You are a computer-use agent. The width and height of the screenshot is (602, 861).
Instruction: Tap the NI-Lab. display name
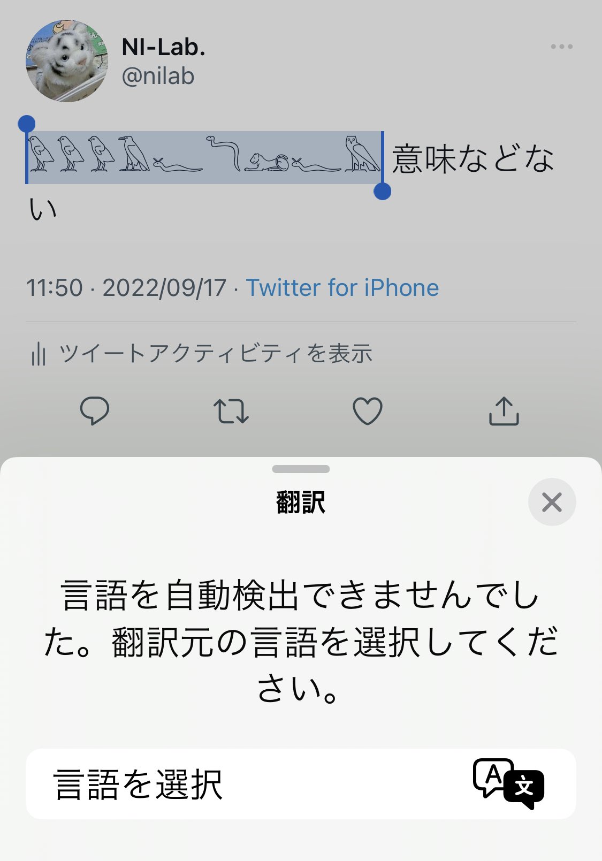[164, 47]
